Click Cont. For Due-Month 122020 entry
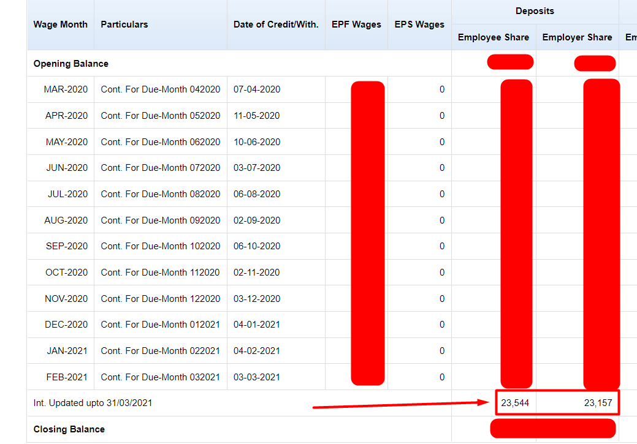 coord(159,298)
